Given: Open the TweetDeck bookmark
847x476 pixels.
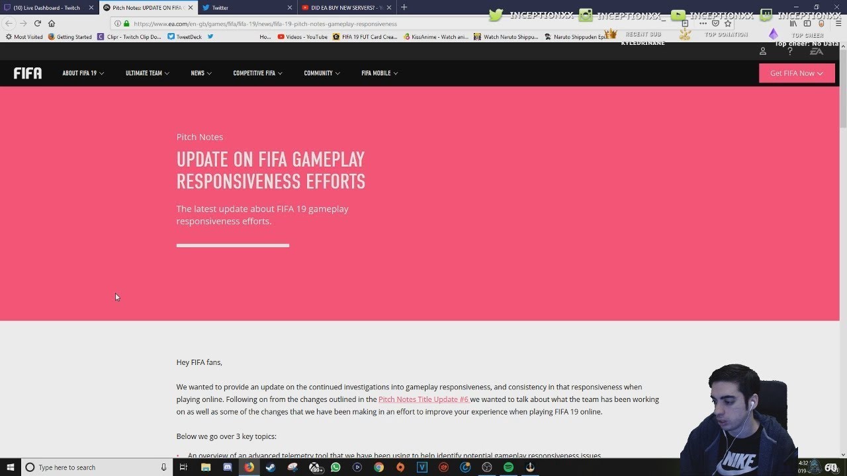Looking at the screenshot, I should click(x=185, y=37).
